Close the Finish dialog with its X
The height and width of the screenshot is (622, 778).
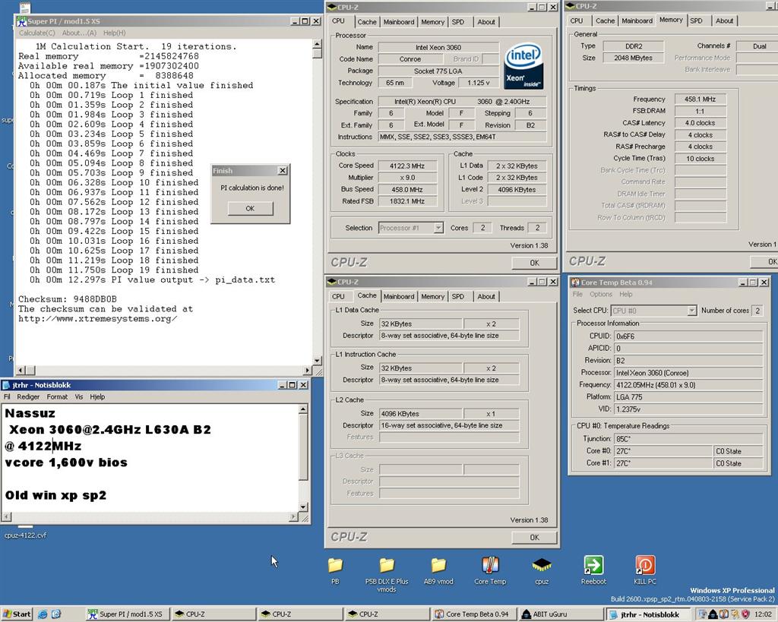click(x=283, y=171)
